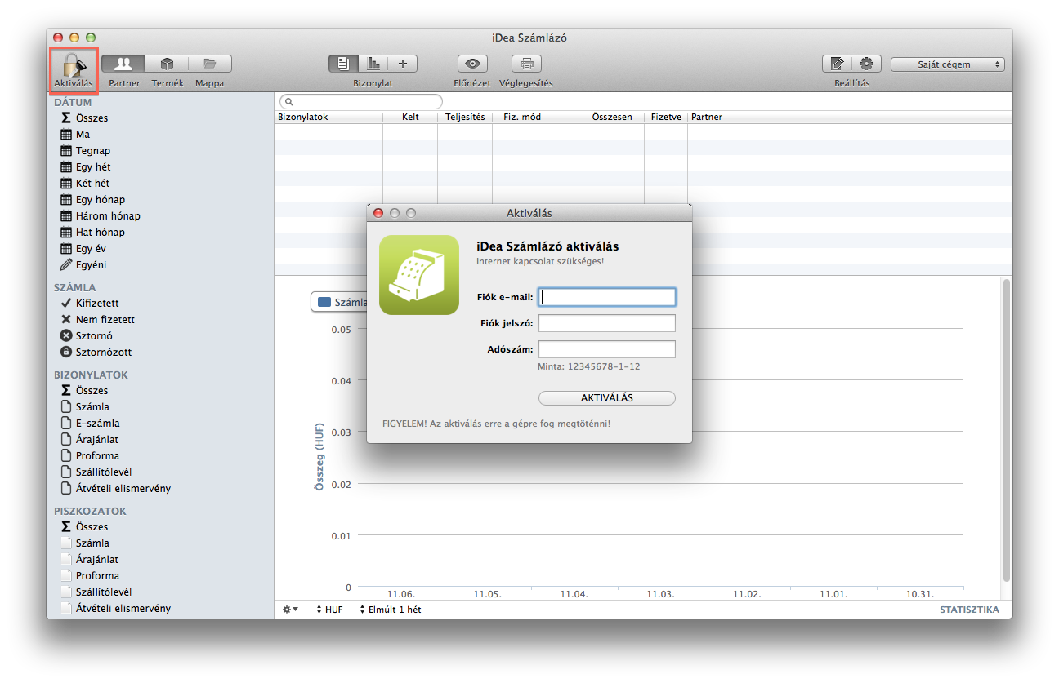Select the Partner people icon
This screenshot has height=683, width=1059.
(x=124, y=64)
